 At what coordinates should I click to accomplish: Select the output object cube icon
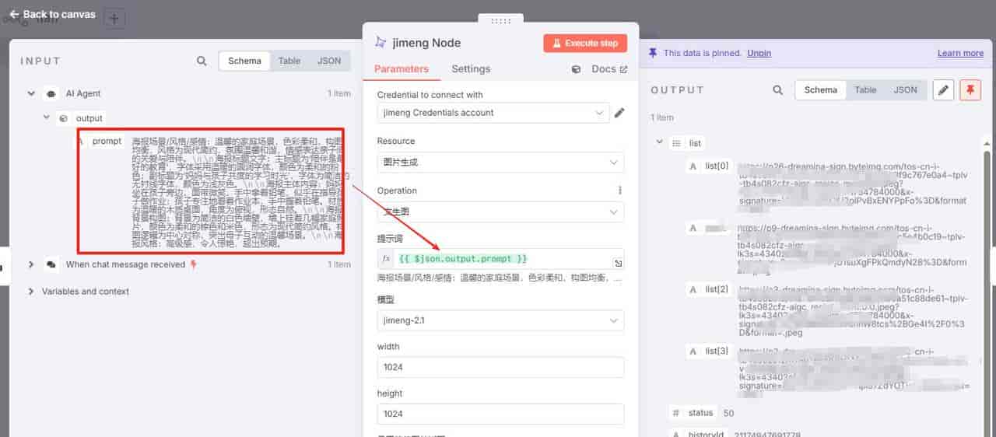pyautogui.click(x=64, y=118)
